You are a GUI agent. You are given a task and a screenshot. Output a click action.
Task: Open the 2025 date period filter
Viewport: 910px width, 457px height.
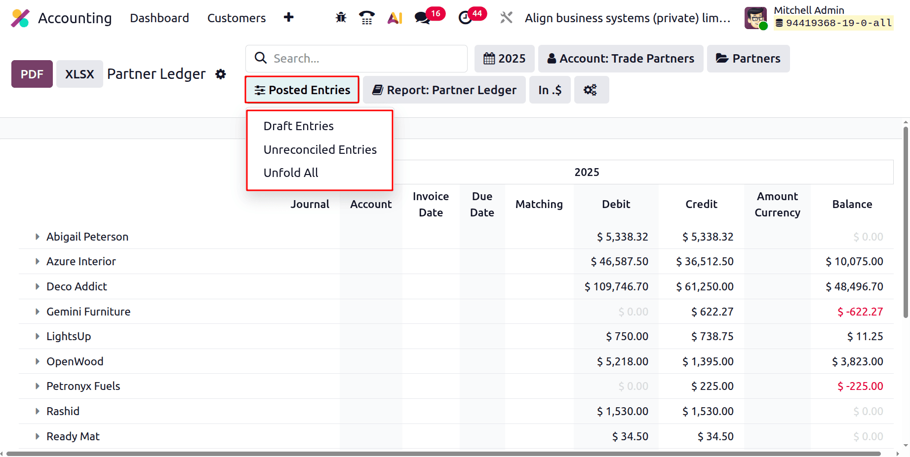tap(504, 59)
